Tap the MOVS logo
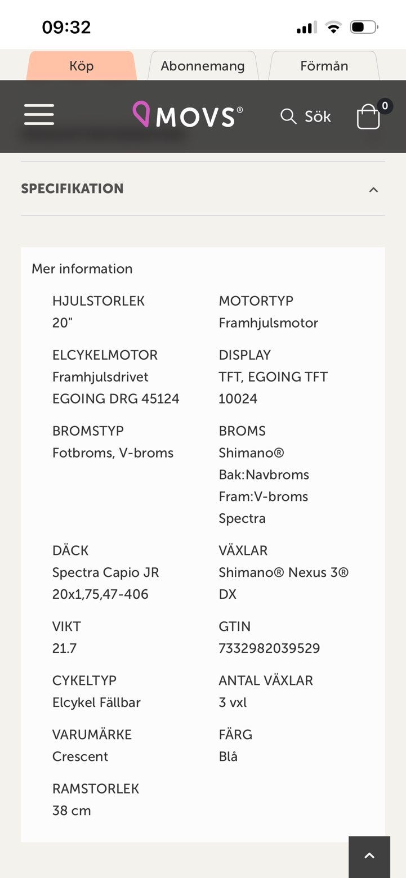 pyautogui.click(x=188, y=115)
